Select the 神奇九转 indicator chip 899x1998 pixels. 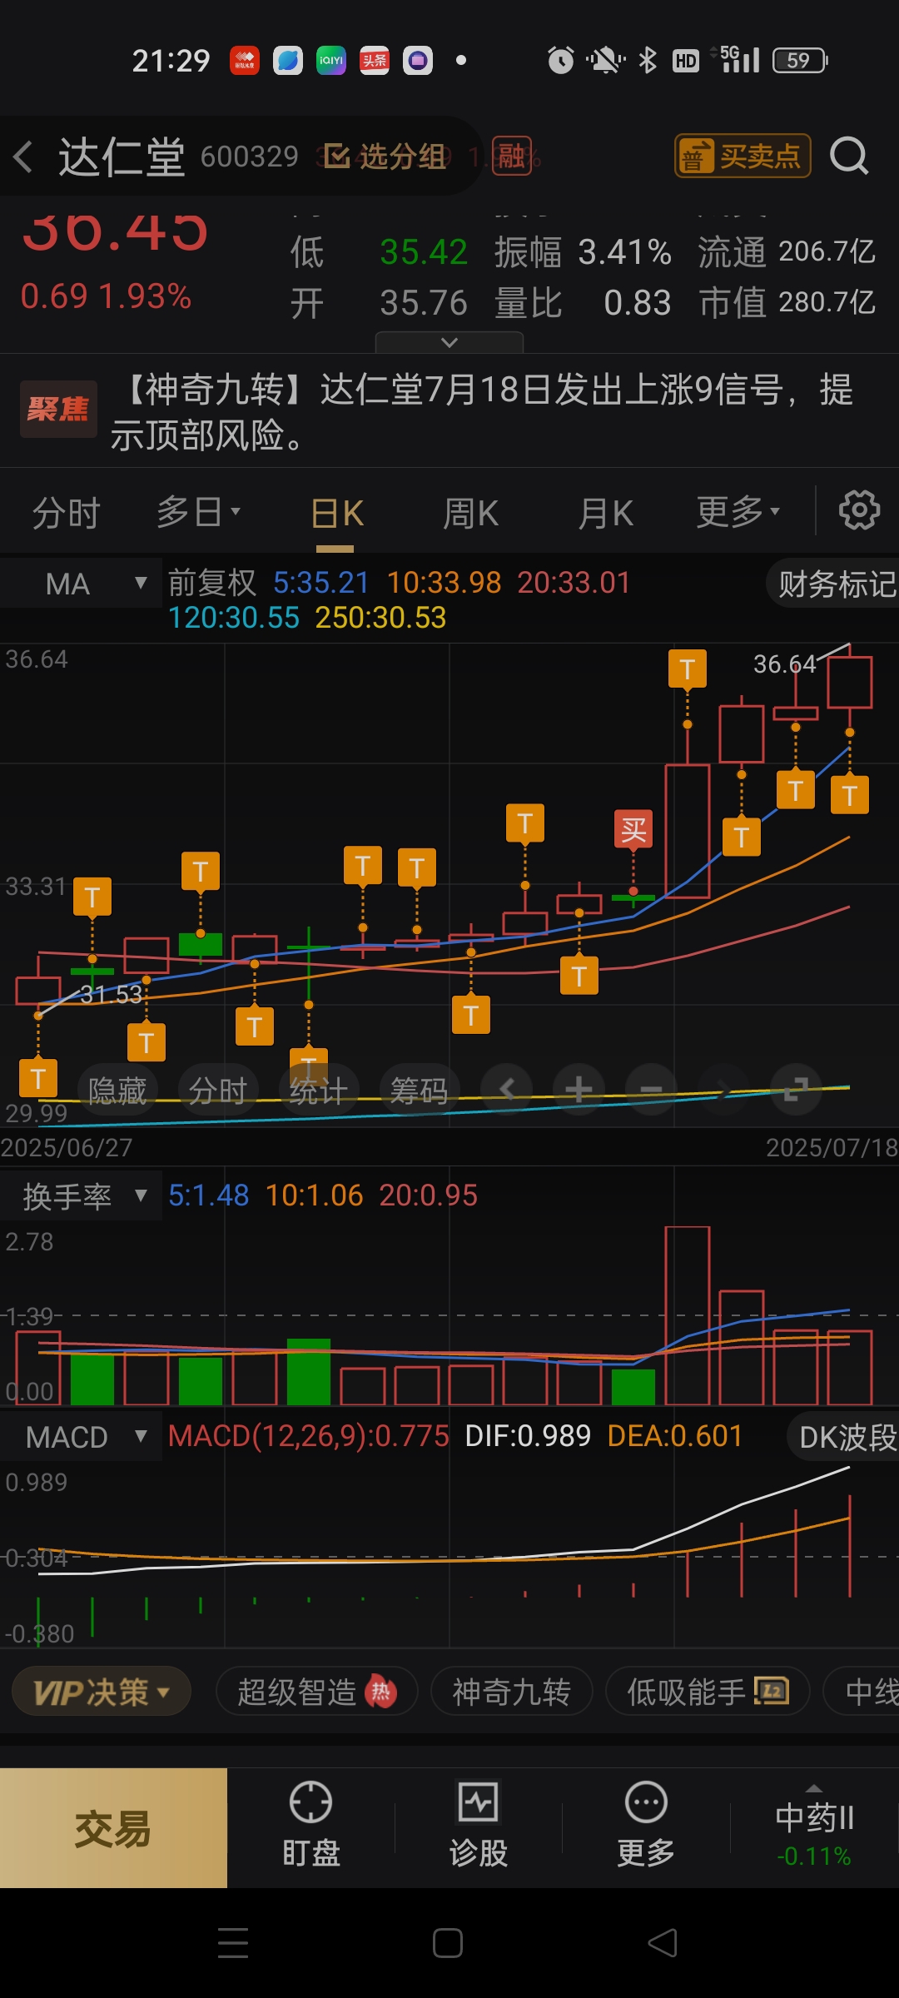click(511, 1692)
